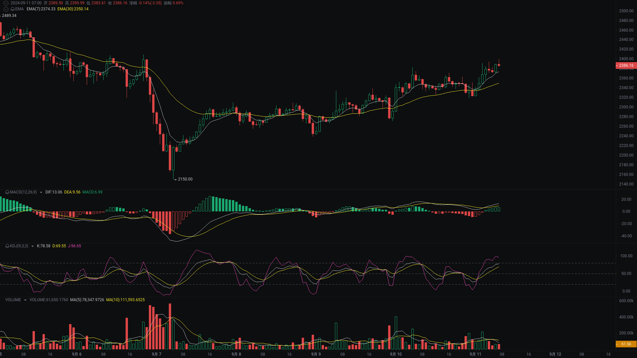Screen dimensions: 637x358
Task: Click the DIF:13.06 value label
Action: [53, 192]
